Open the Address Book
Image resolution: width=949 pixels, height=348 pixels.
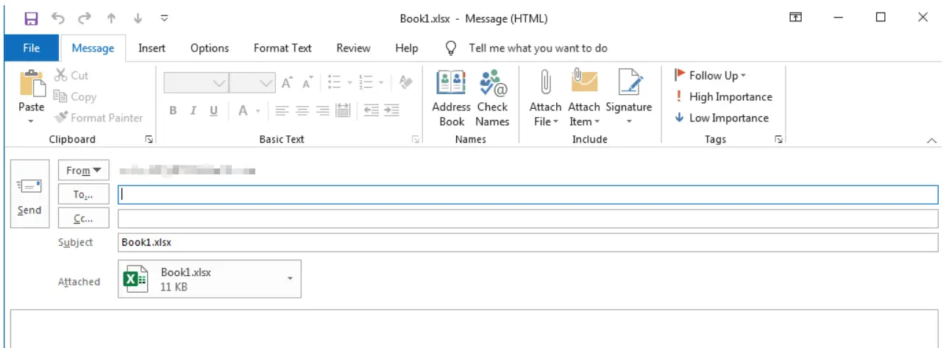tap(452, 98)
